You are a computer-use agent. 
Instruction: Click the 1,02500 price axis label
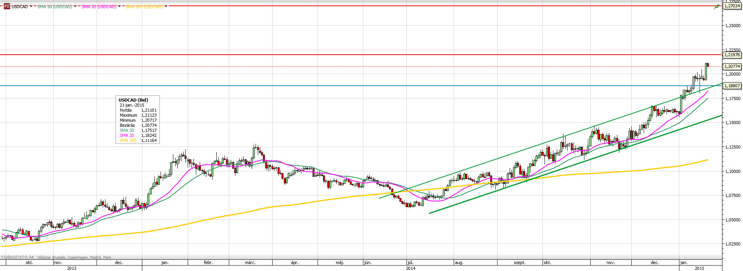pyautogui.click(x=732, y=244)
